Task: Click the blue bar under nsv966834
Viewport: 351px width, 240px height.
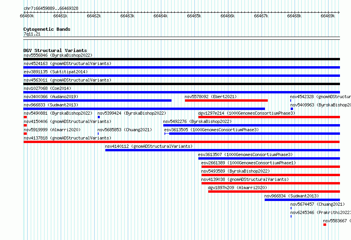Action: click(x=302, y=200)
